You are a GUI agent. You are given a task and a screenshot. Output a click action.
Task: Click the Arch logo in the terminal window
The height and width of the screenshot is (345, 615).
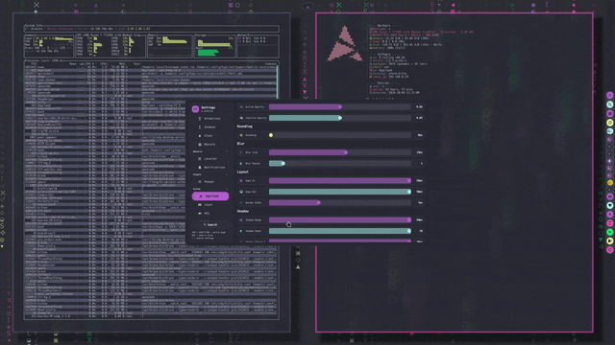344,44
